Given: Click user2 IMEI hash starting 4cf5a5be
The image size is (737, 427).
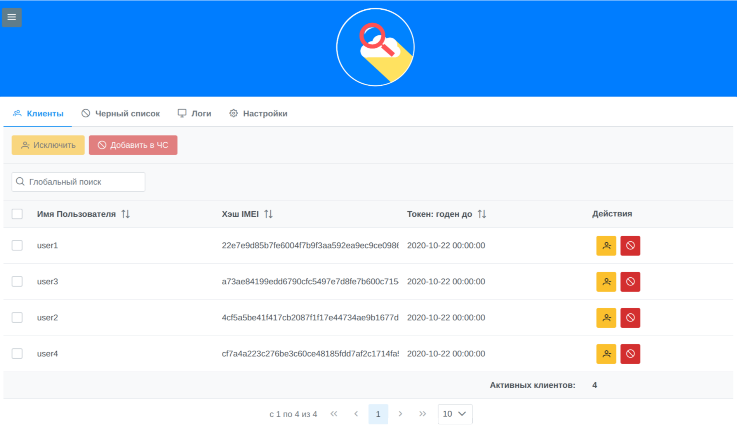Looking at the screenshot, I should 310,318.
